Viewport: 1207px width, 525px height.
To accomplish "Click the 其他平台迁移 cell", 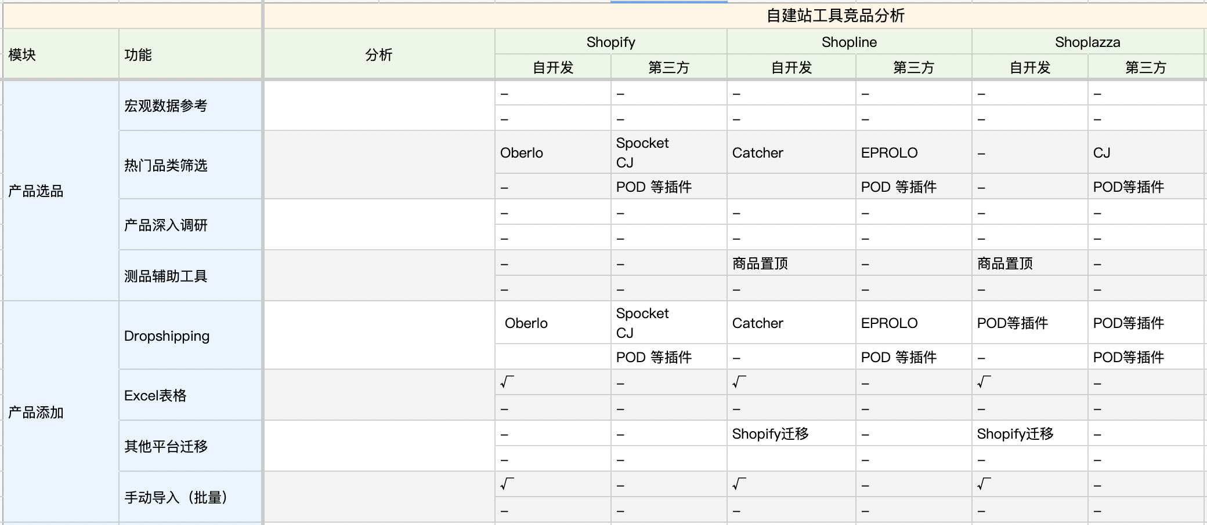I will pos(190,446).
